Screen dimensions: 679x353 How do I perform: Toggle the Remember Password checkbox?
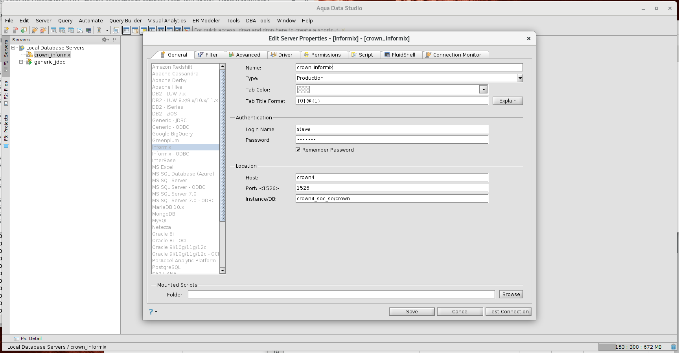click(x=298, y=150)
